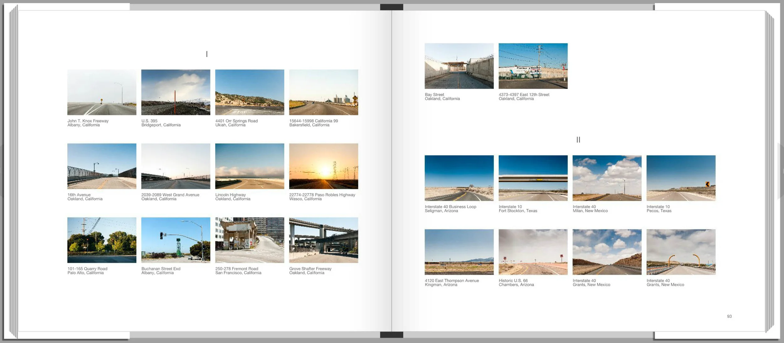This screenshot has height=343, width=784.
Task: Select the Interstate 10 Fort Stockton photo
Action: point(533,178)
